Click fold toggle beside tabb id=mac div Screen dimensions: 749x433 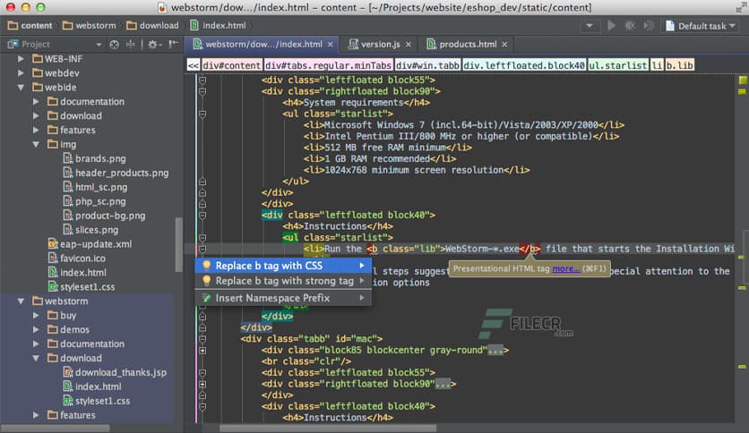pos(202,339)
